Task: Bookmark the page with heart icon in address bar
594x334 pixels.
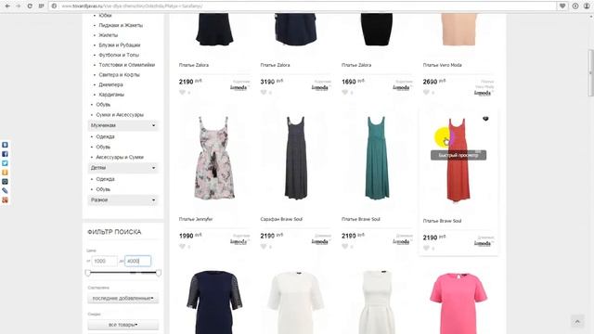Action: (x=562, y=6)
